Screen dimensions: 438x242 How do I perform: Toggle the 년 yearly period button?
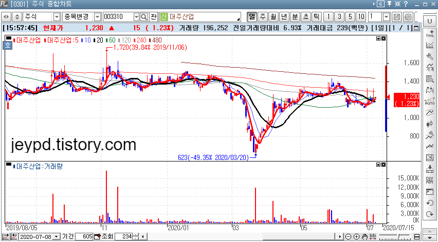284,17
